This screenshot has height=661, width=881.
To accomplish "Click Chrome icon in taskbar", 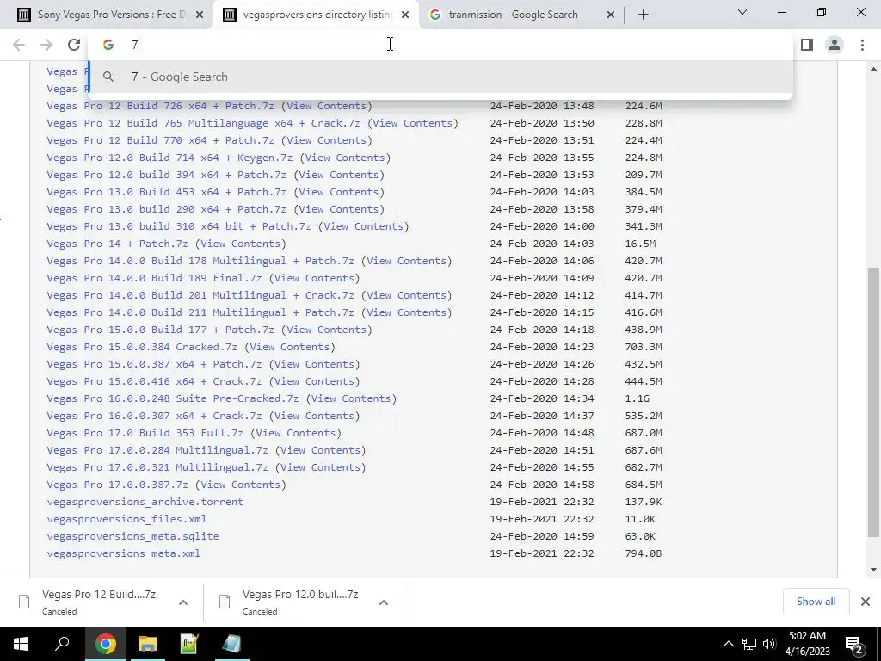I will [x=105, y=644].
